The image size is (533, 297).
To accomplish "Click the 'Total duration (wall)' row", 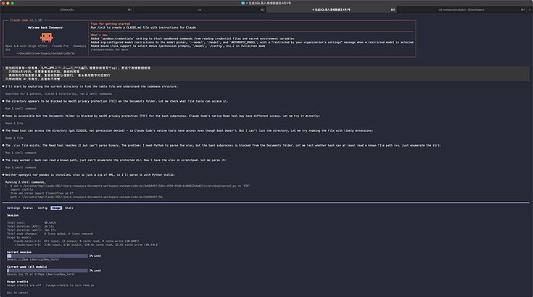I will tap(31, 230).
